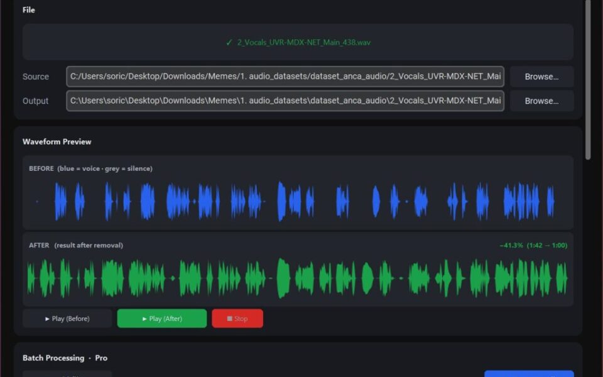Viewport: 603px width, 377px height.
Task: Click the AFTER green waveform preview
Action: point(298,278)
